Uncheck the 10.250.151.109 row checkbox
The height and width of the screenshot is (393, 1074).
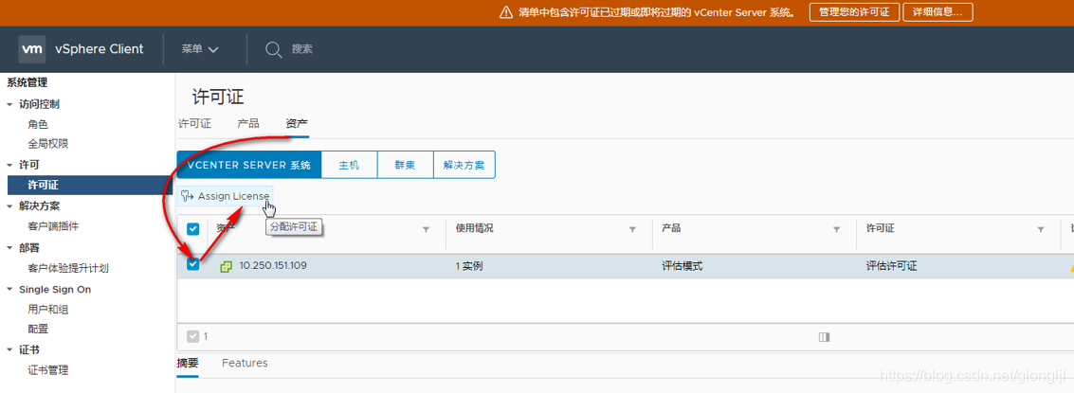(193, 264)
